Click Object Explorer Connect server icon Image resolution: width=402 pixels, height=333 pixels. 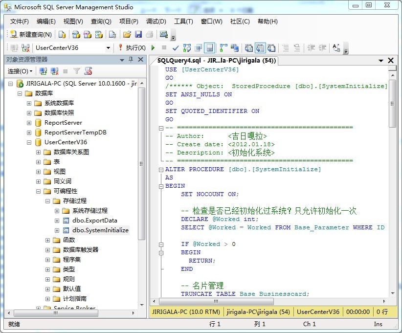tap(43, 71)
